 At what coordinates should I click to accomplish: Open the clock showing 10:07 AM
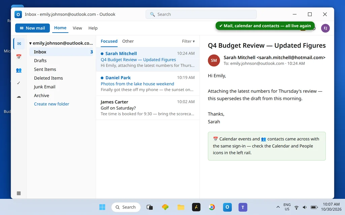331,207
